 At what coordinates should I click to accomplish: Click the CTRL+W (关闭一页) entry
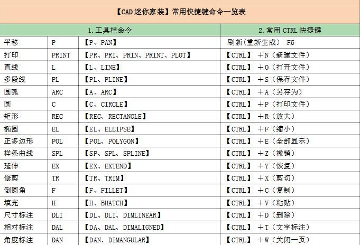tap(290, 240)
